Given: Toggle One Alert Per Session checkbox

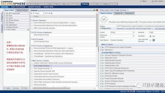Looking at the screenshot, I should (151, 40).
